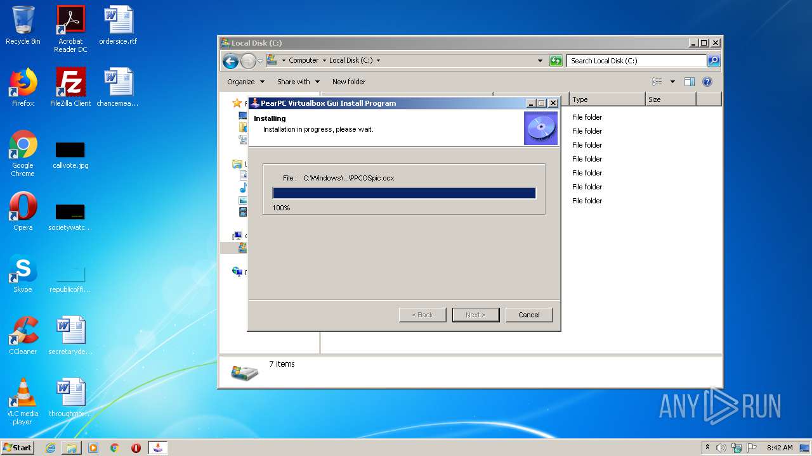Click the taskbar clock showing 8:42 AM

[780, 448]
